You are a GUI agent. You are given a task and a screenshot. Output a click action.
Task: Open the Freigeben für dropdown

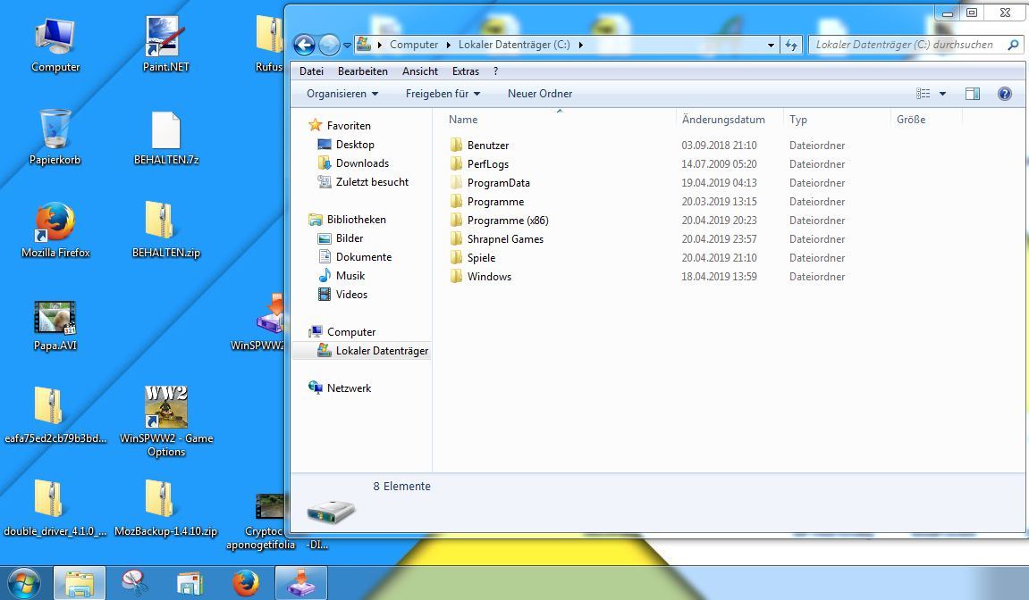click(x=443, y=94)
